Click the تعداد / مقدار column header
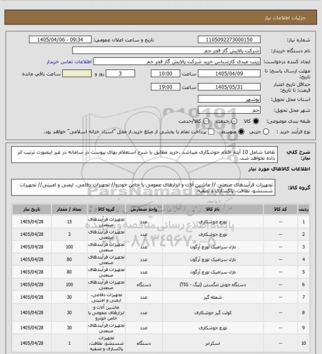 point(69,210)
